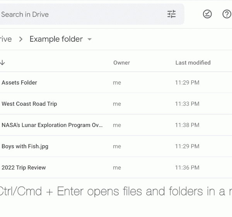Select the Boys with Fish.jpg image
The width and height of the screenshot is (232, 217).
[x=25, y=146]
